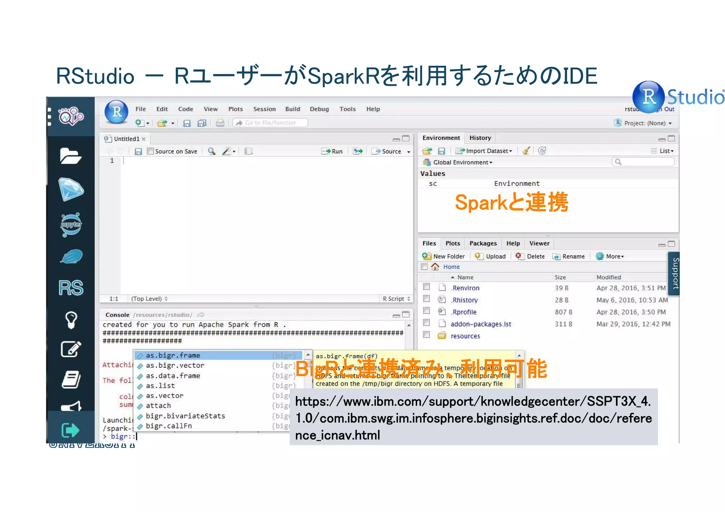Select bigr.bivariateStats in autocomplete list
Screen dimensions: 725x512
pos(218,416)
